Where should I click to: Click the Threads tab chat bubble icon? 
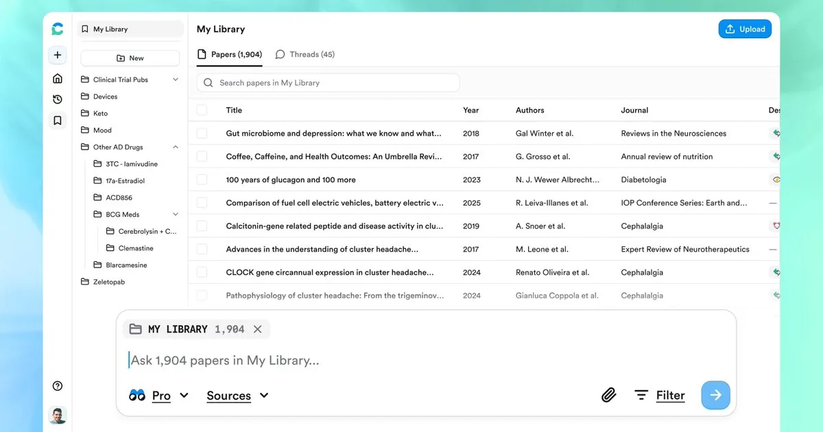[280, 54]
